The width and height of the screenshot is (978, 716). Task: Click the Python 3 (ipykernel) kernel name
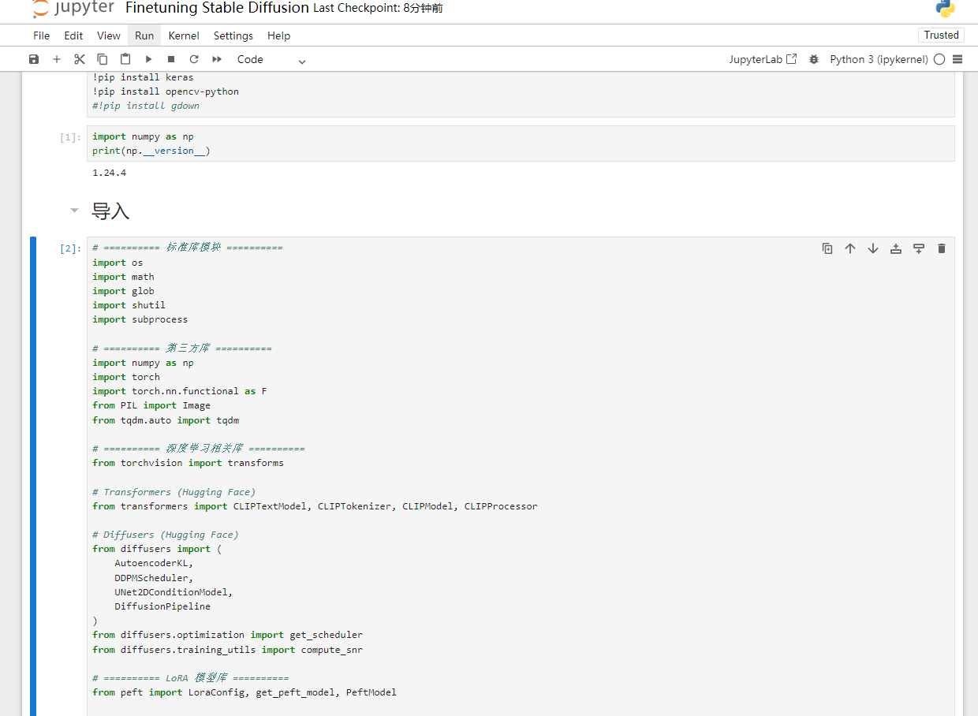pos(879,59)
